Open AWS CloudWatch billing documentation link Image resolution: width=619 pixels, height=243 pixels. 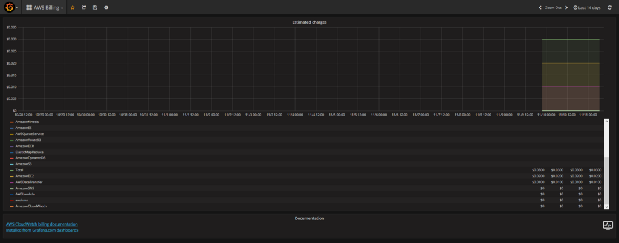[x=42, y=224]
